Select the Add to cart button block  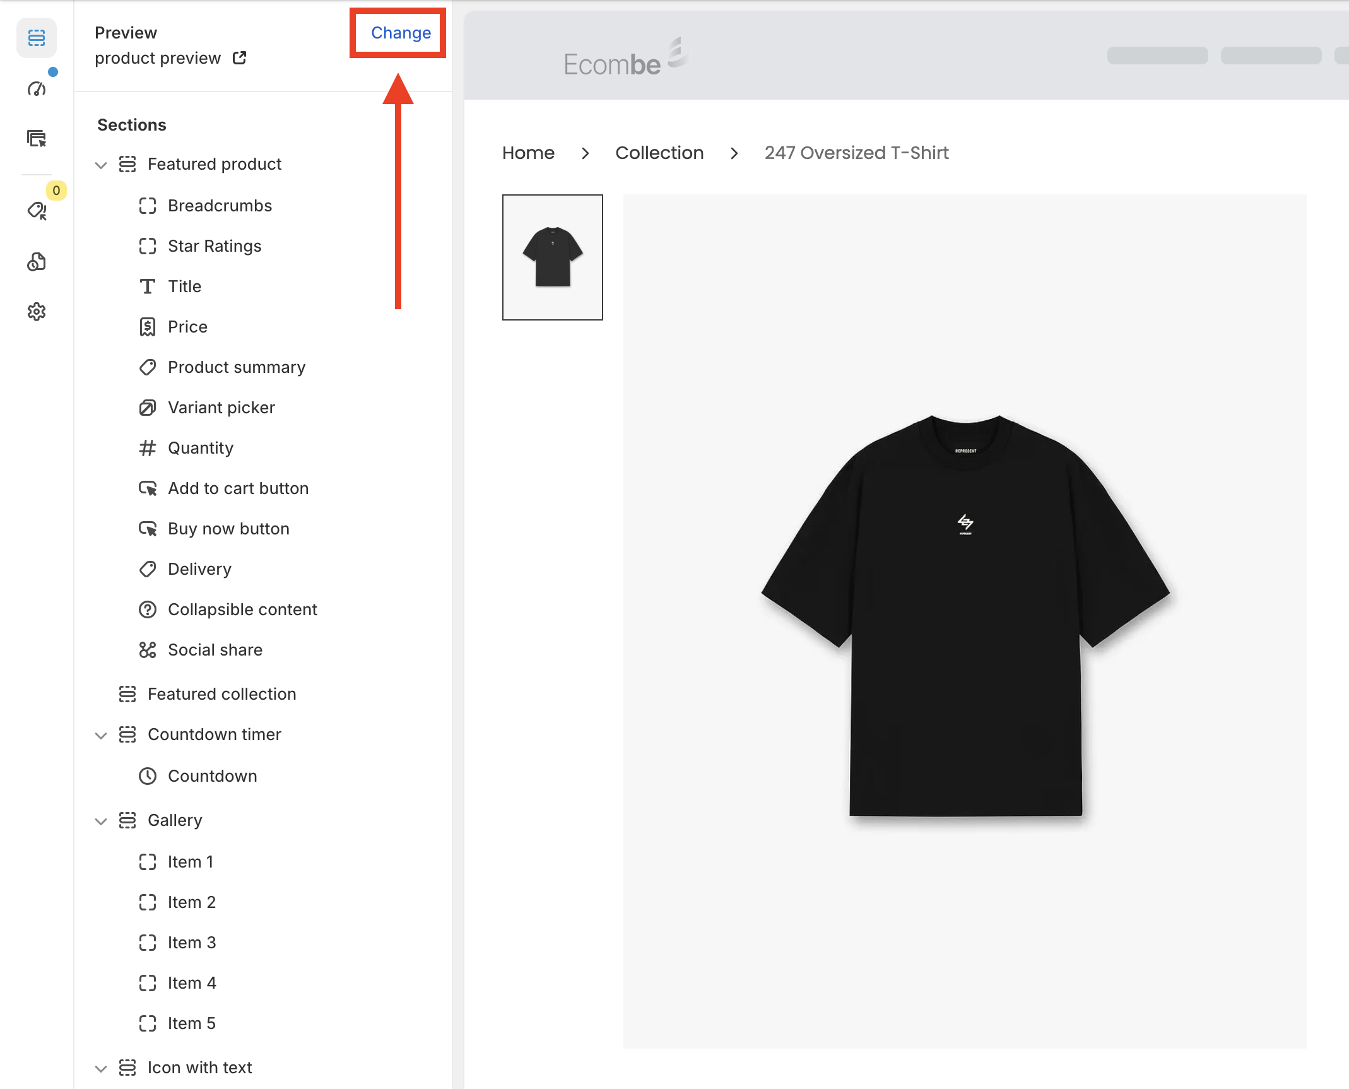[238, 488]
